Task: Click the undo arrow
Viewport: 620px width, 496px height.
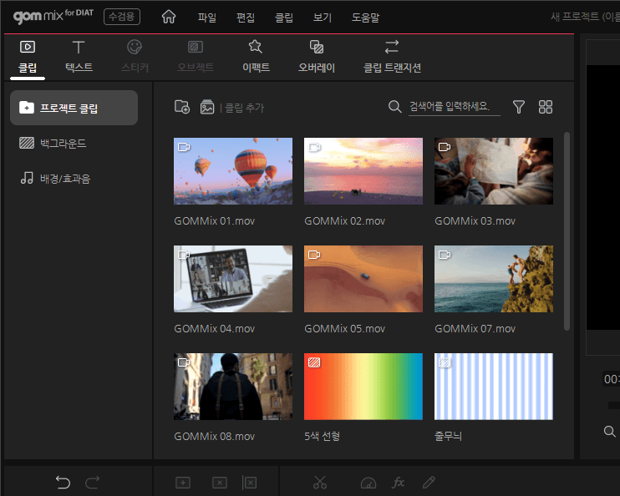Action: pyautogui.click(x=63, y=482)
